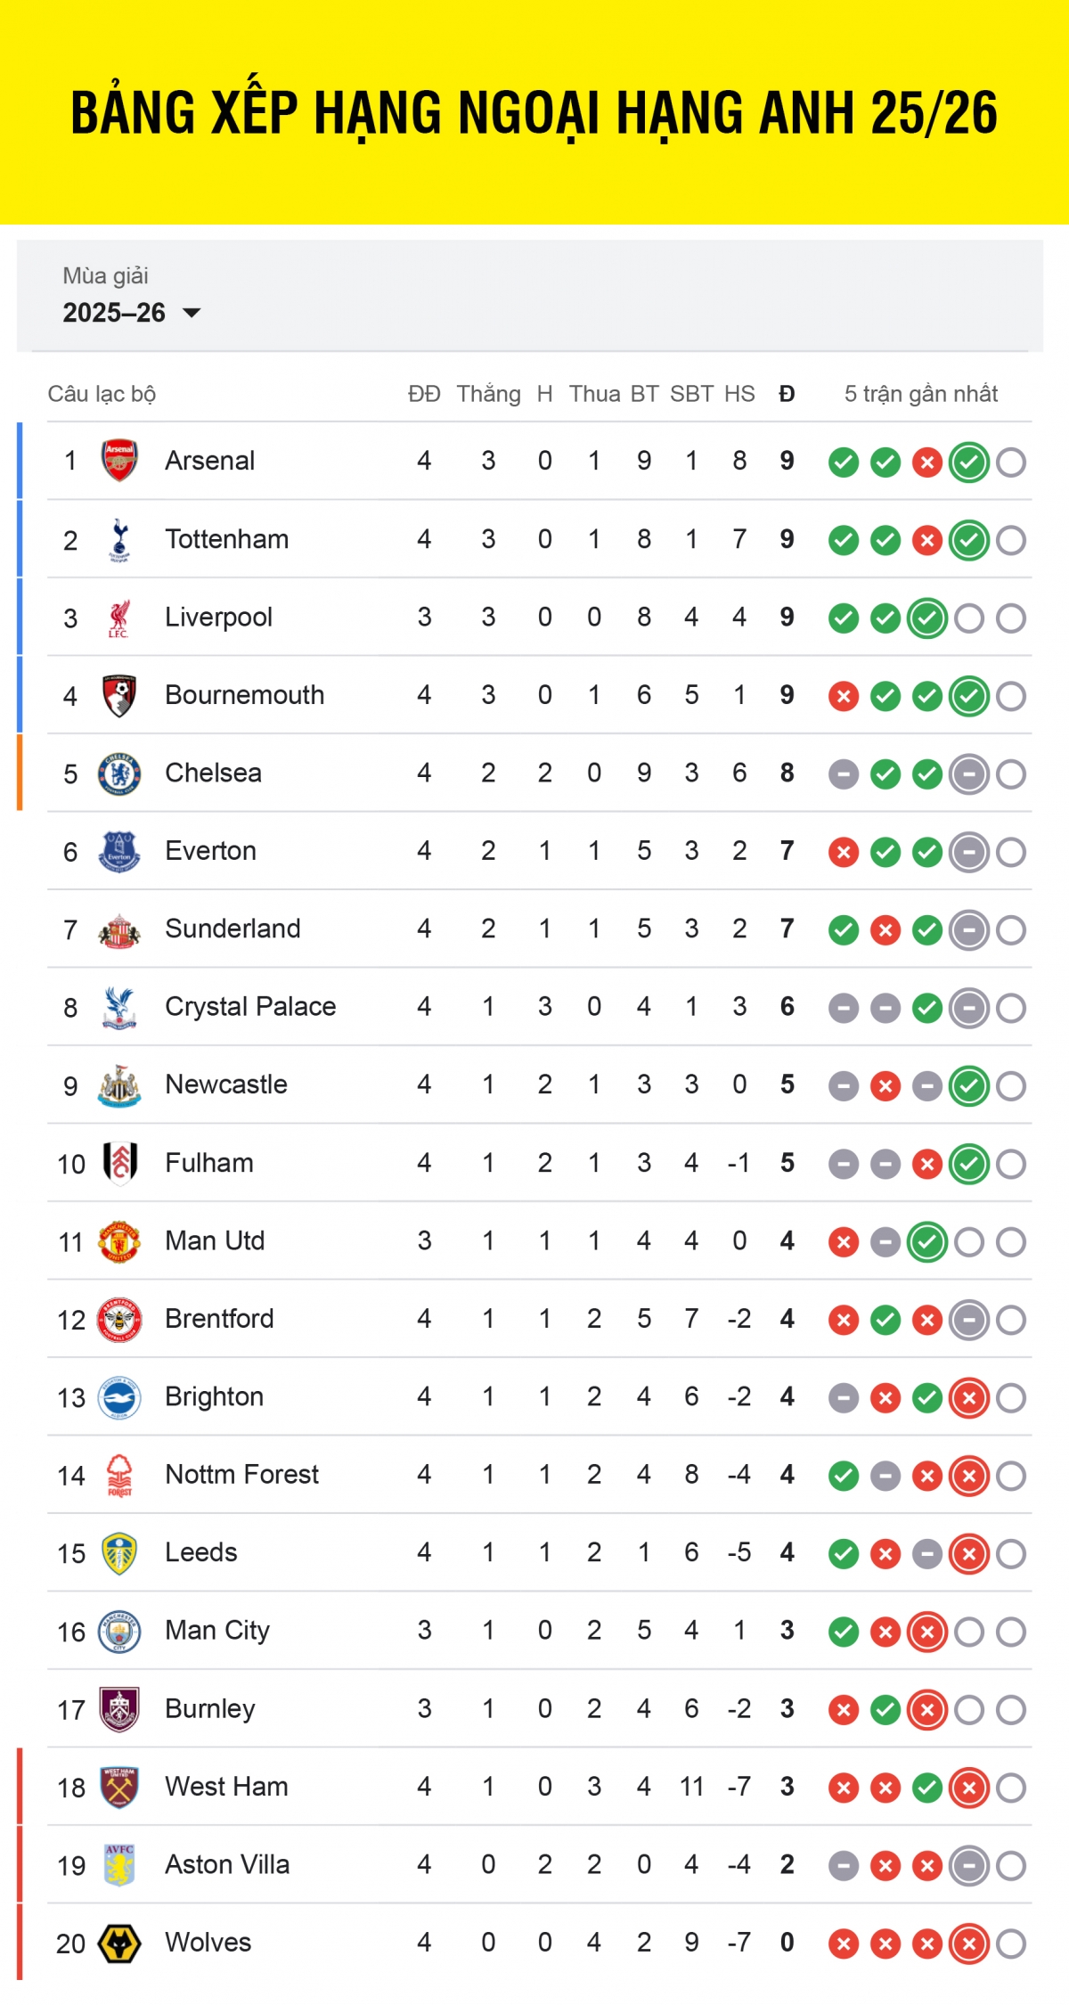
Task: Click the Man Utd club crest
Action: [119, 1241]
